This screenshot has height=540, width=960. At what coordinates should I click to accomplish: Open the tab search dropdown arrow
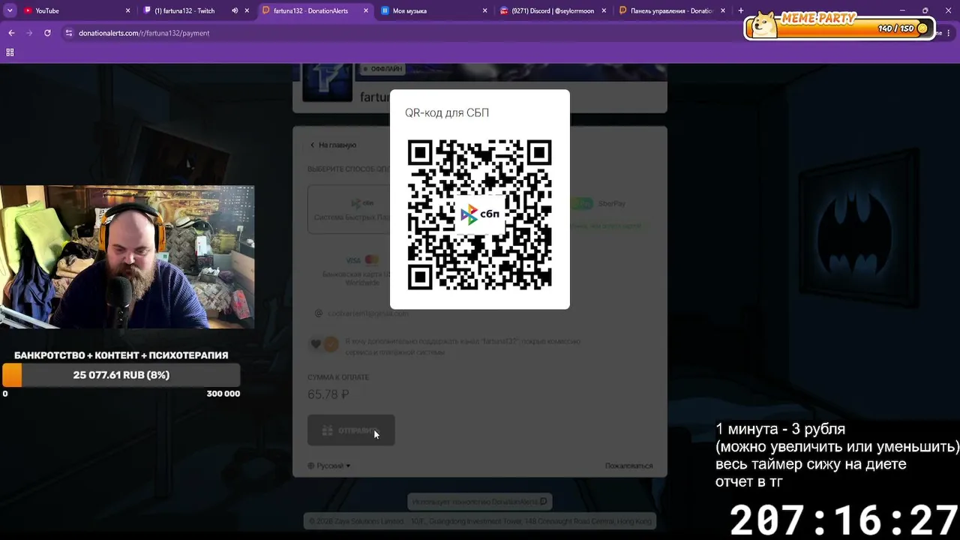(10, 10)
